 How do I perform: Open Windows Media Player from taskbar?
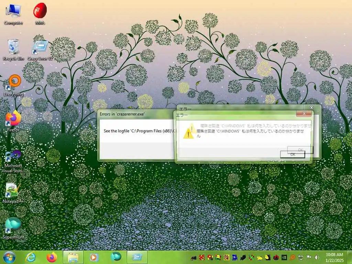[x=94, y=257]
